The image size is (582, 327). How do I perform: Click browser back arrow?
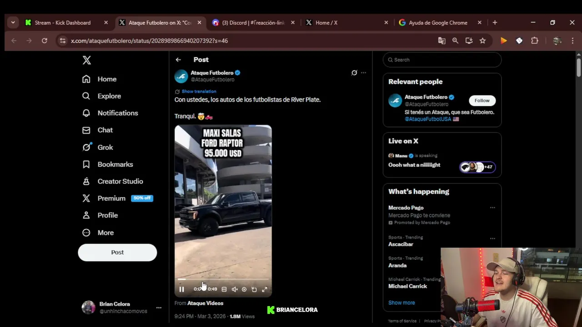tap(14, 40)
